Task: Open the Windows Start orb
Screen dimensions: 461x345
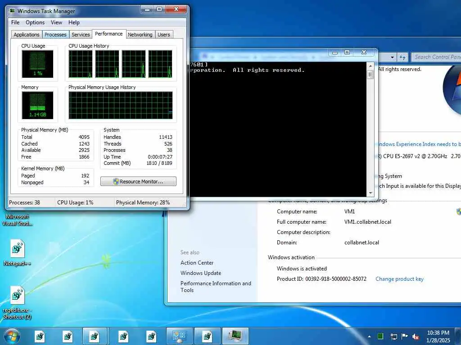Action: [12, 336]
